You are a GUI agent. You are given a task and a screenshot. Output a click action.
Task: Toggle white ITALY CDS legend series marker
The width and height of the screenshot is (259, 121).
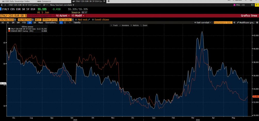(x=9, y=29)
